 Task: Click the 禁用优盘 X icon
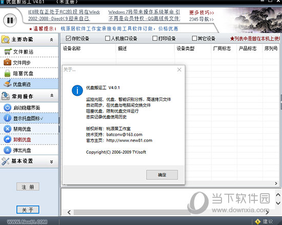click(x=7, y=129)
